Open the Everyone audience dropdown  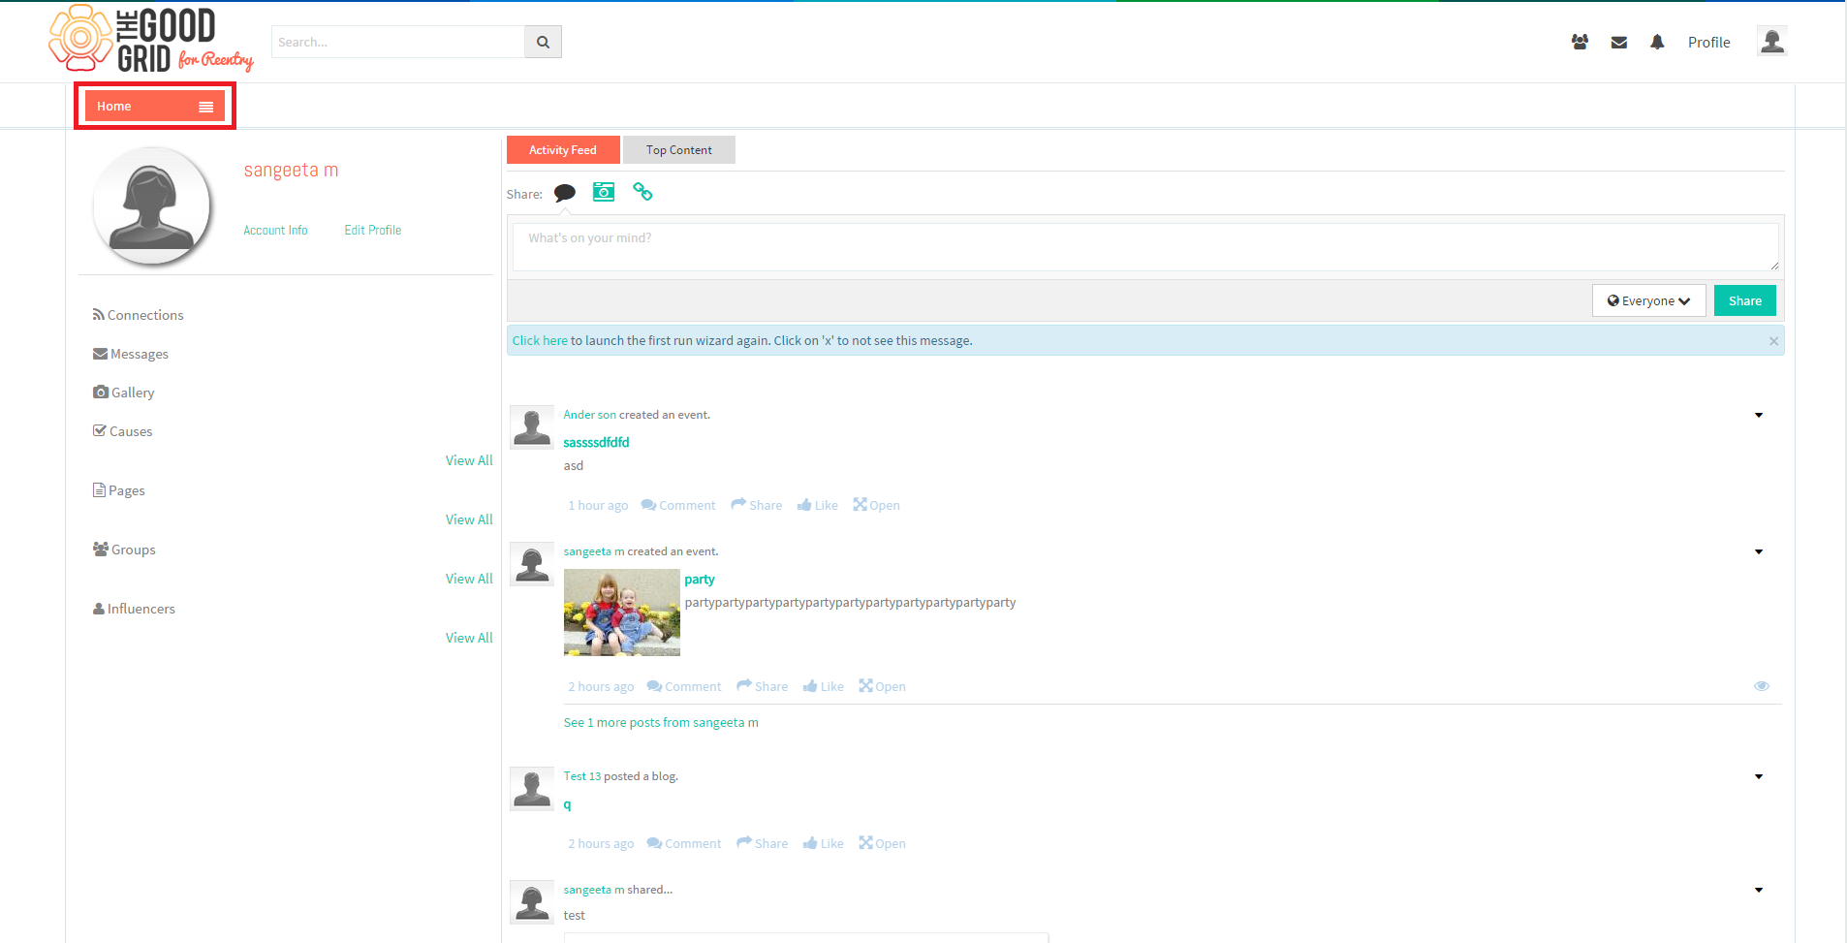click(x=1648, y=300)
